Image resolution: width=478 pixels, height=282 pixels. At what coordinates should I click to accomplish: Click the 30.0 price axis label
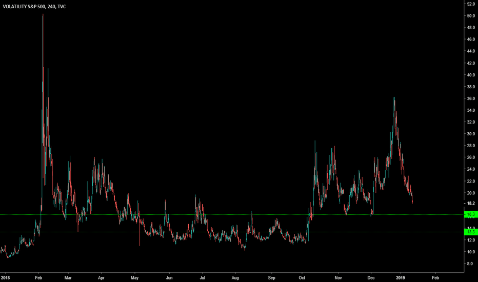471,134
